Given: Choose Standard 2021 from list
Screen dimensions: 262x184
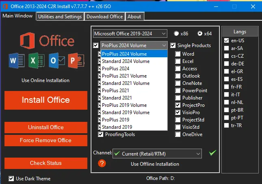Looking at the screenshot, I should (x=134, y=98).
